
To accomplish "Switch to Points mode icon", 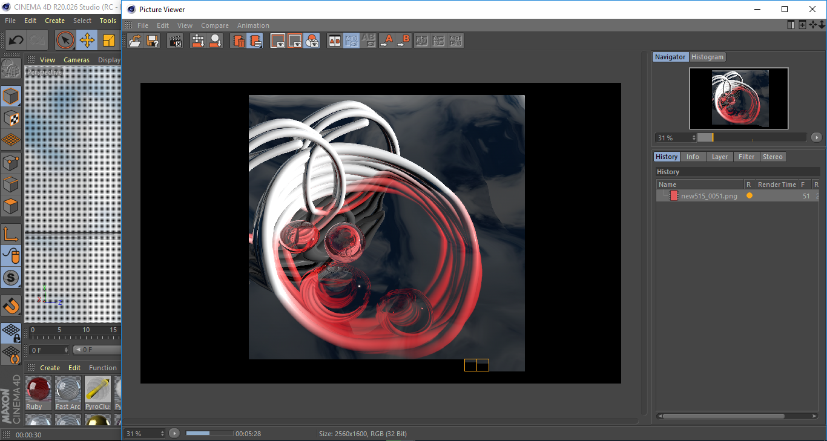I will click(x=10, y=162).
